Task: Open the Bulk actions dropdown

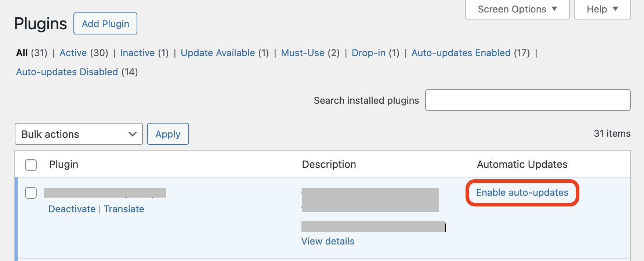Action: (x=79, y=134)
